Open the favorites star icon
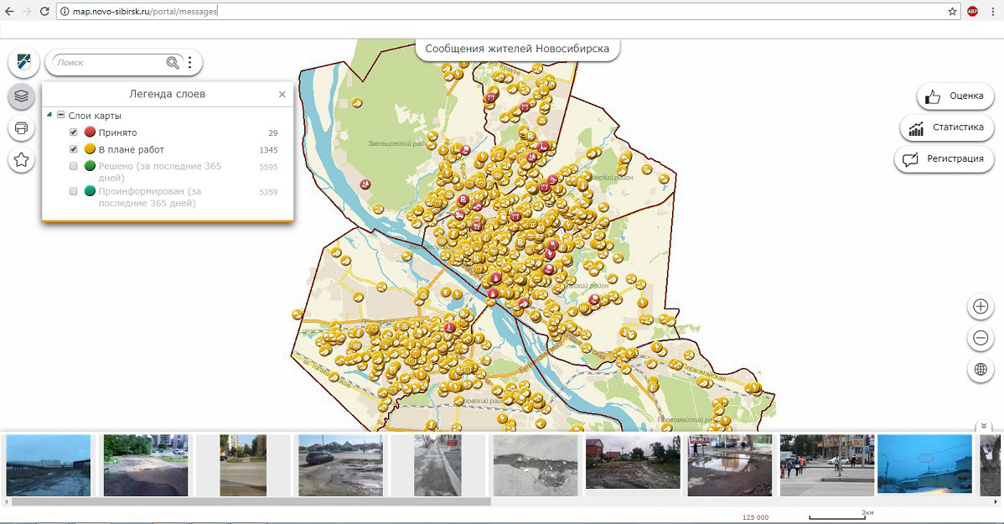The image size is (1004, 524). click(x=22, y=160)
